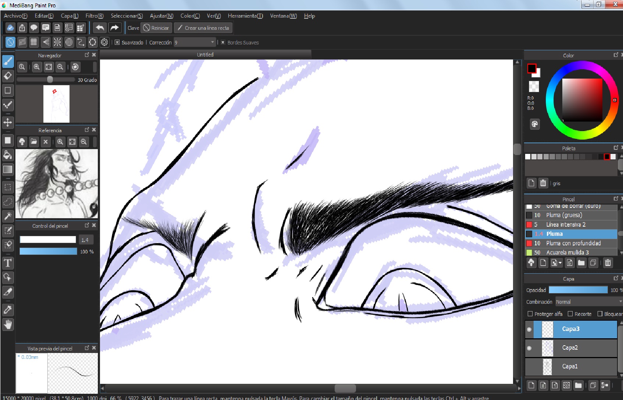Click the layer Opacidad slider

tap(578, 290)
